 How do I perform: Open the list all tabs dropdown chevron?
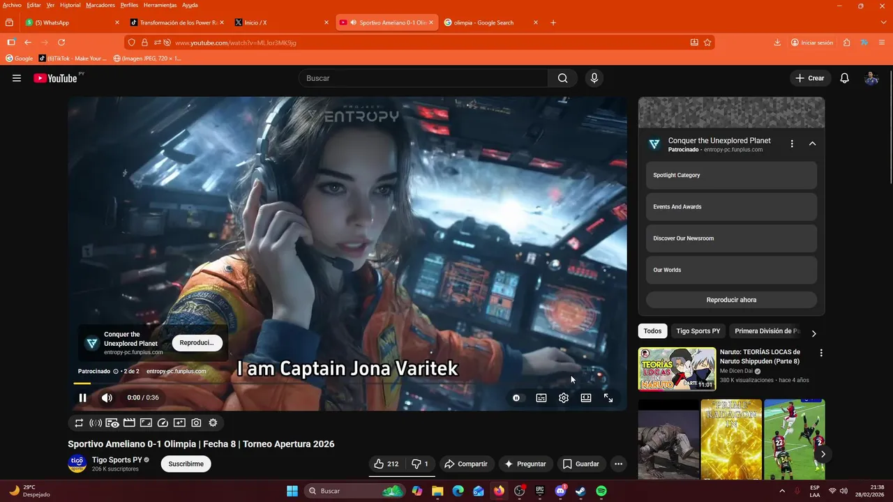pos(883,22)
